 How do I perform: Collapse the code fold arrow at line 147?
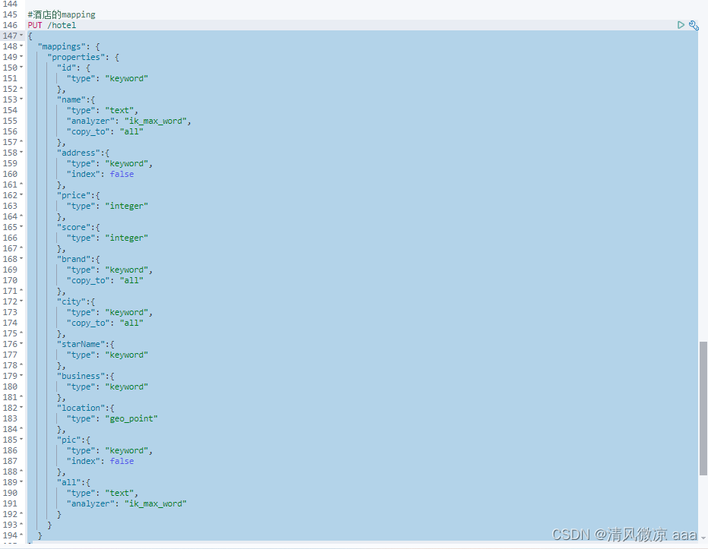coord(21,35)
